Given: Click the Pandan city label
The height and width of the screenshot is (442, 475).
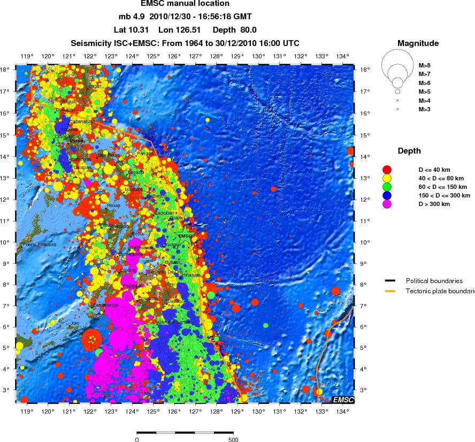Looking at the screenshot, I should [x=145, y=154].
